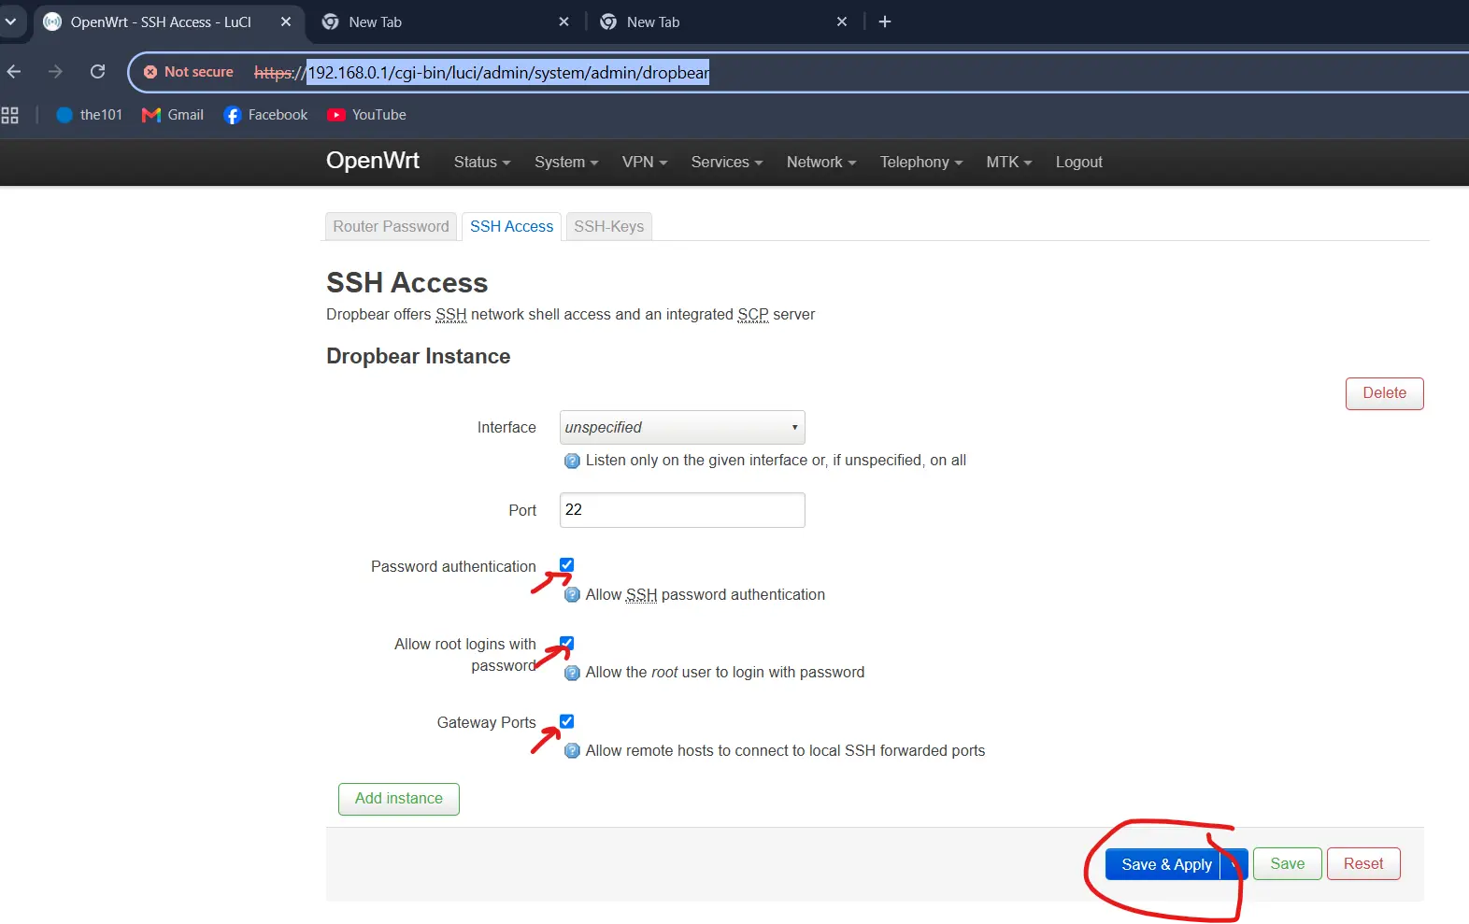
Task: Toggle Password authentication checkbox
Action: (566, 565)
